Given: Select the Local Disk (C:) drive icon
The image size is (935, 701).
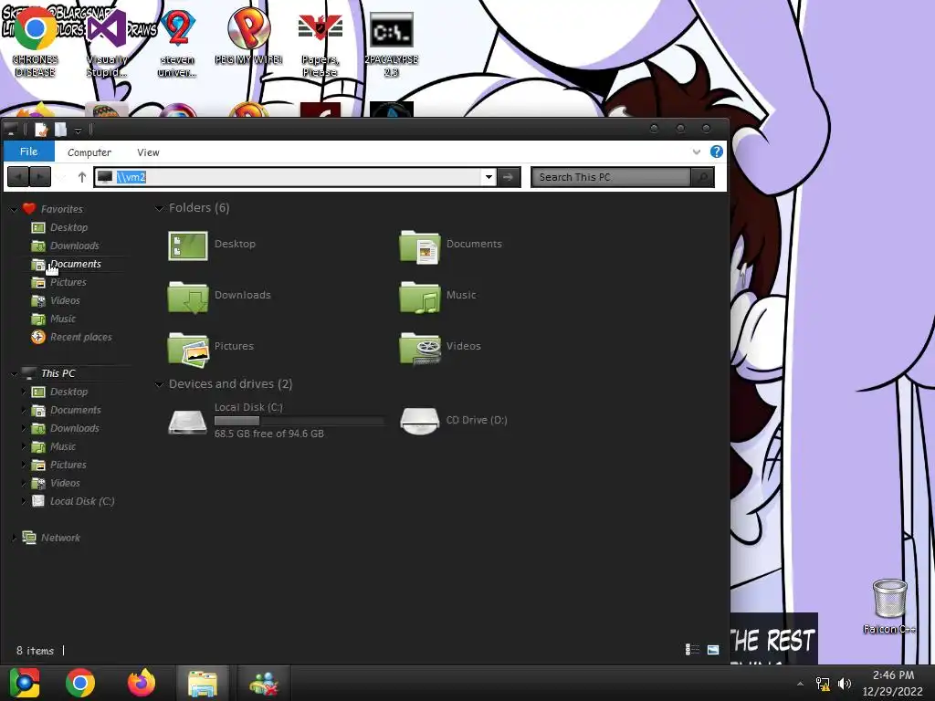Looking at the screenshot, I should coord(187,421).
